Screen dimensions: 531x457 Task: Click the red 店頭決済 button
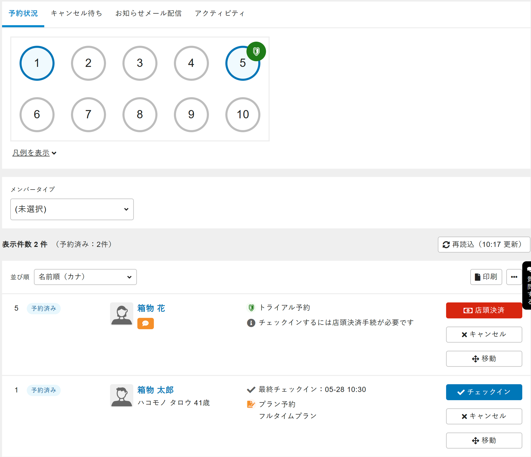coord(484,310)
